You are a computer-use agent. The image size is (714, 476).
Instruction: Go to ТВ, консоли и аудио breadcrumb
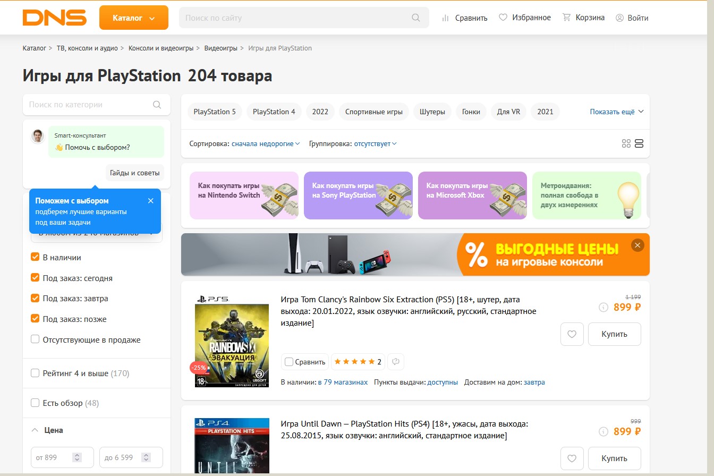pos(87,48)
